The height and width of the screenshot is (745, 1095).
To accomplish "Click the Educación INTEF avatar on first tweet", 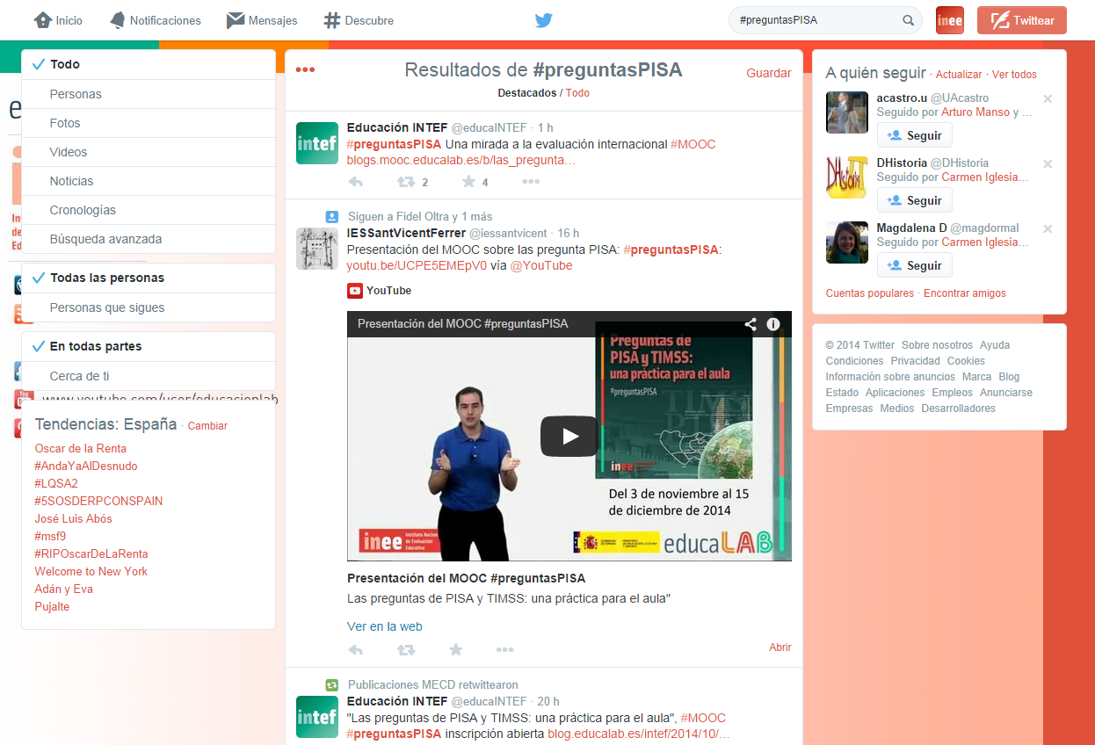I will point(317,143).
